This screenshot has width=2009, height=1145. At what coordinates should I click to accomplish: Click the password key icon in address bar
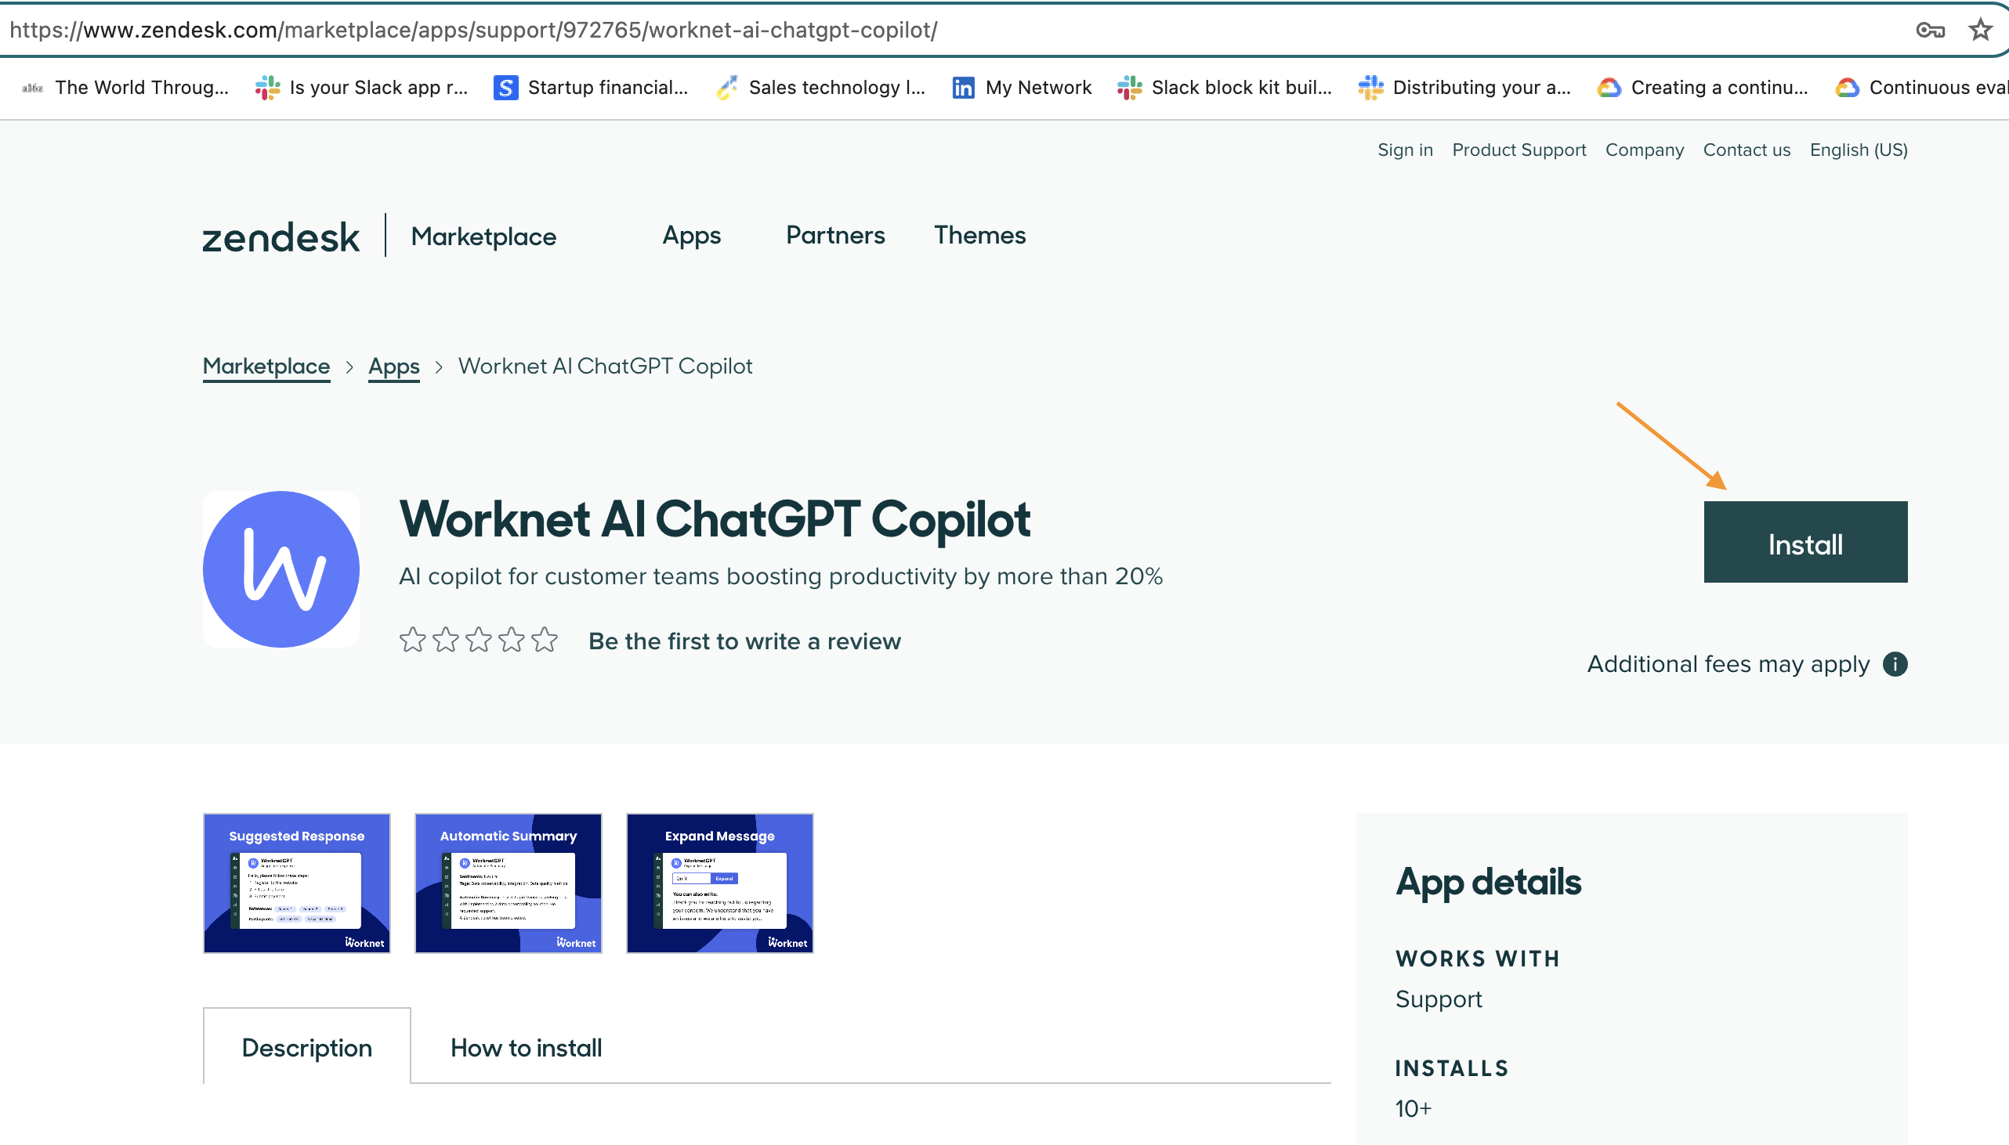[x=1930, y=31]
